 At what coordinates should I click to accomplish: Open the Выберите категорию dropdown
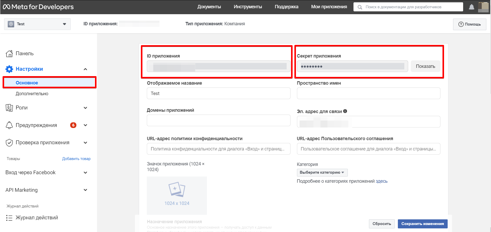(322, 172)
